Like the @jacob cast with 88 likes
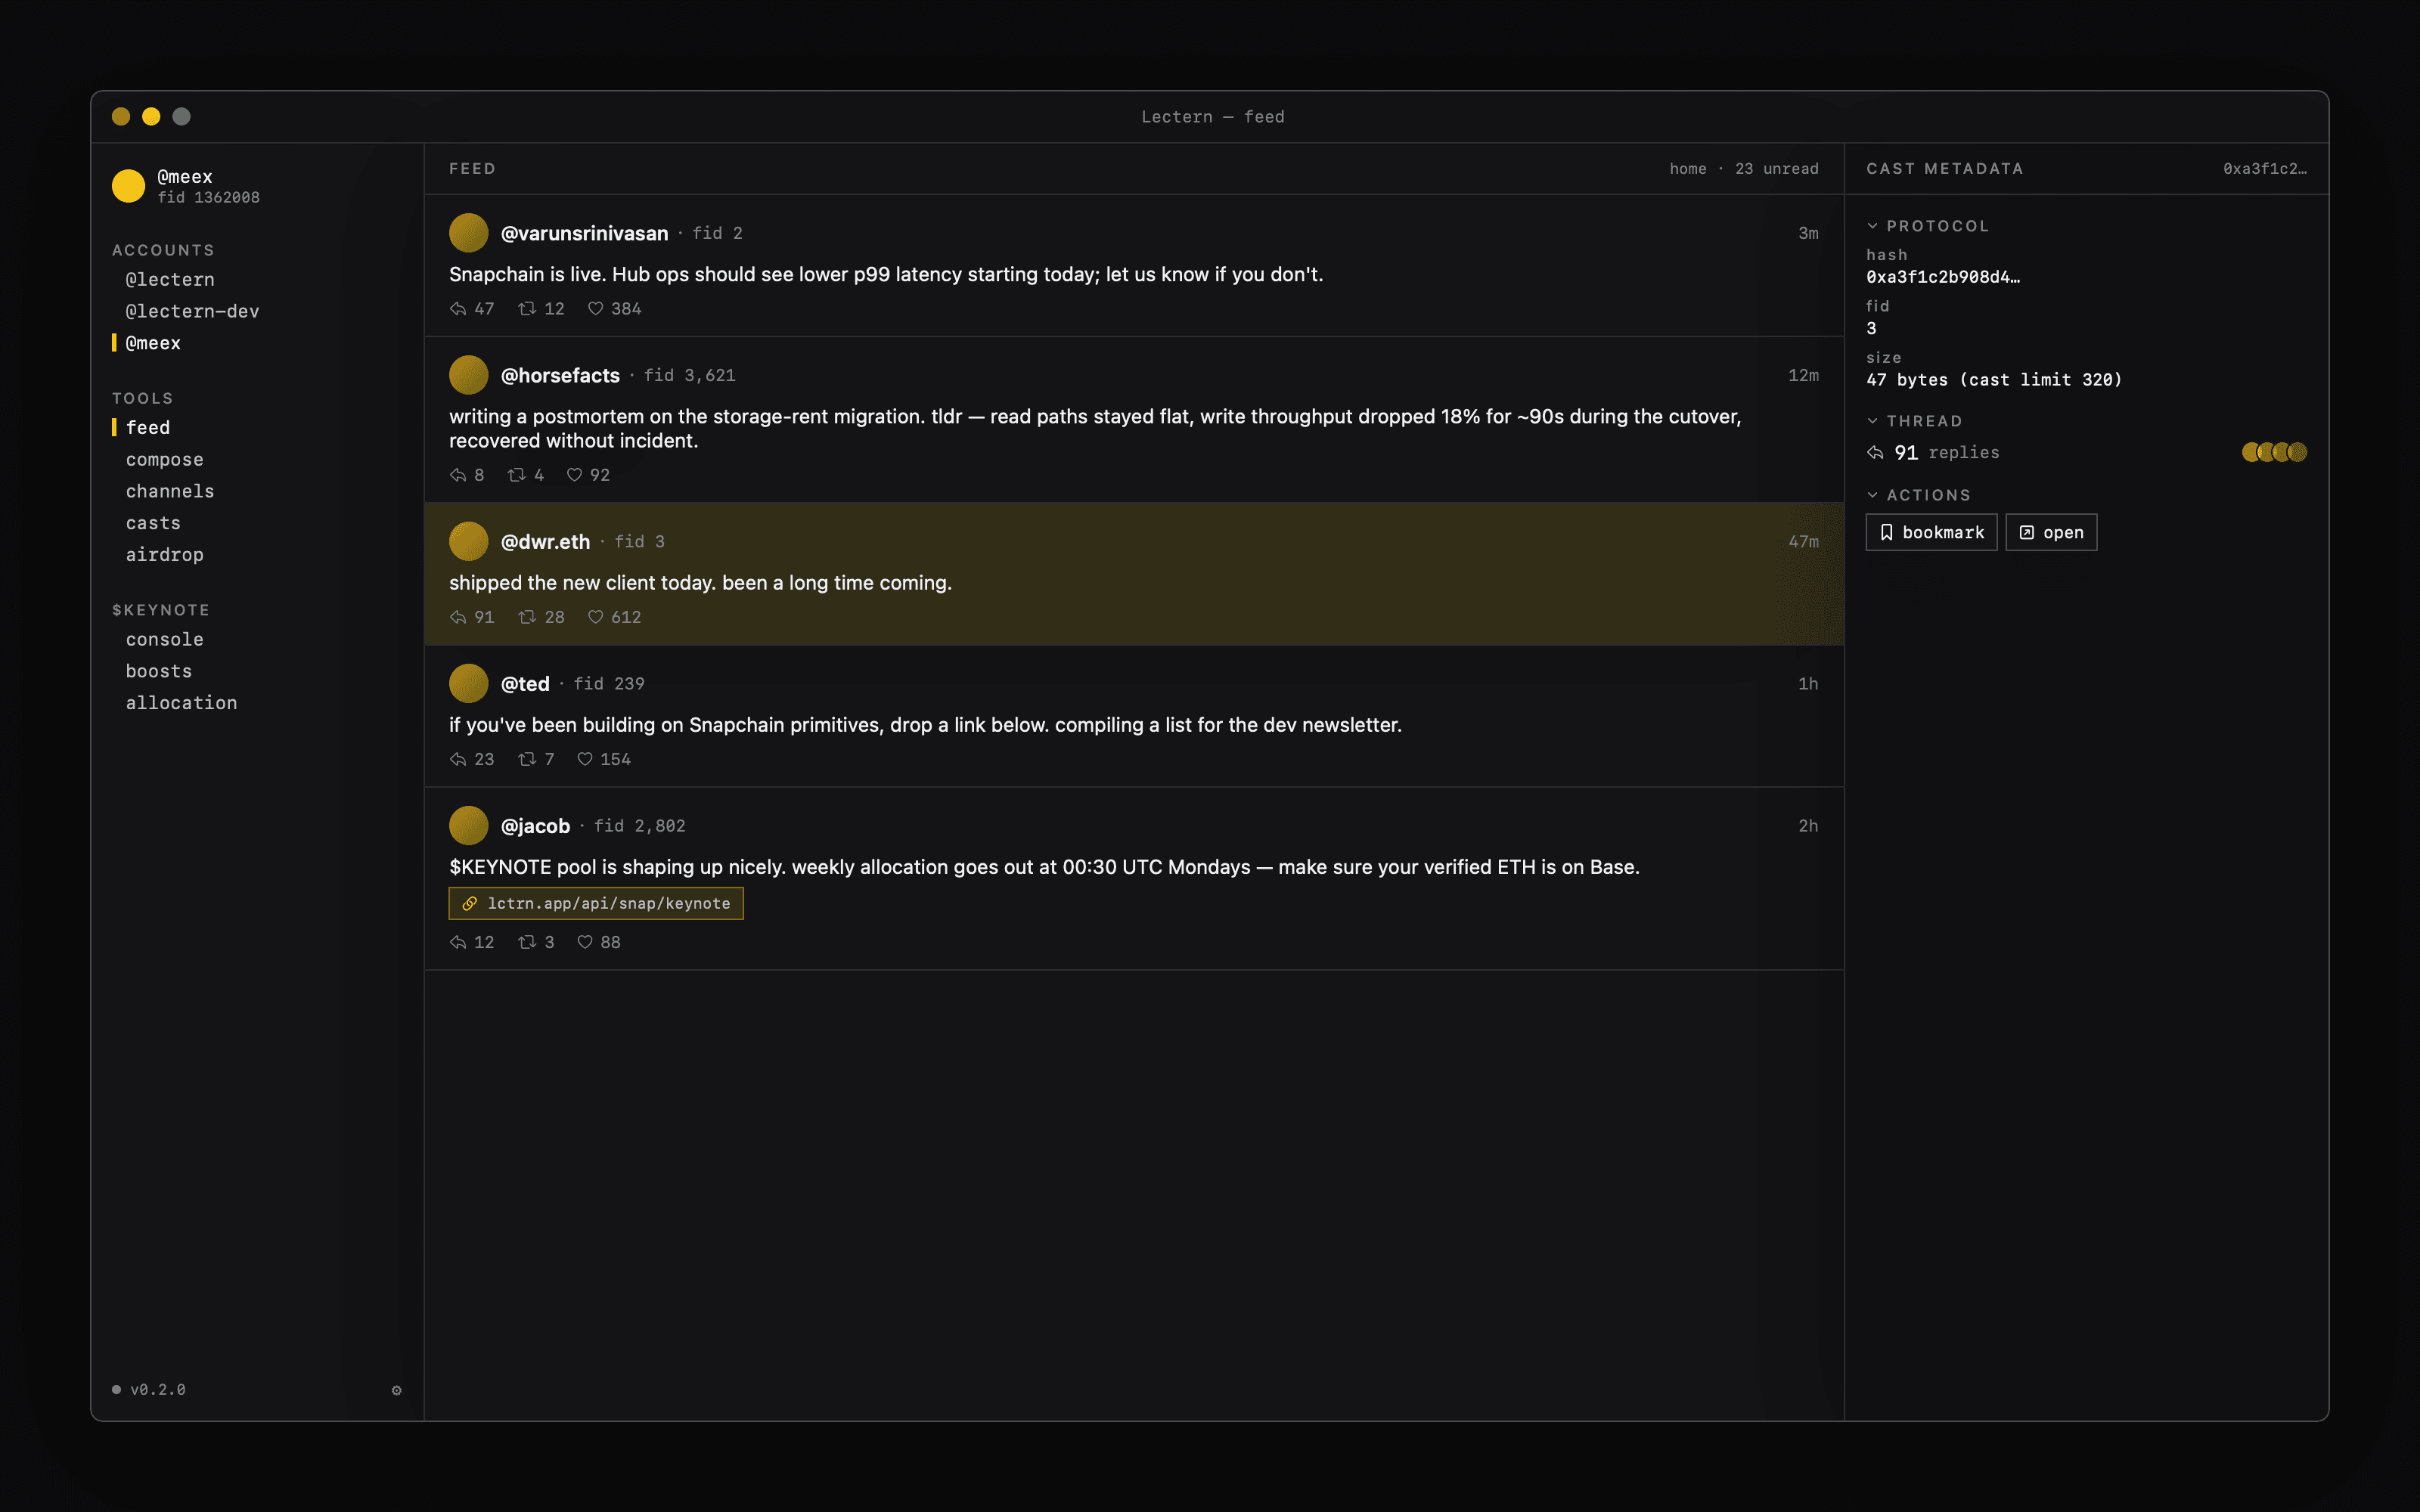Screen dimensions: 2420x1512 pyautogui.click(x=585, y=942)
